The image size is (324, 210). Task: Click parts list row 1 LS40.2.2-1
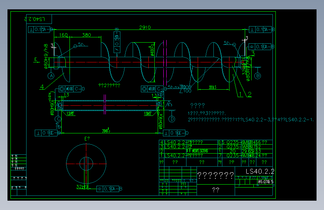pos(216,155)
